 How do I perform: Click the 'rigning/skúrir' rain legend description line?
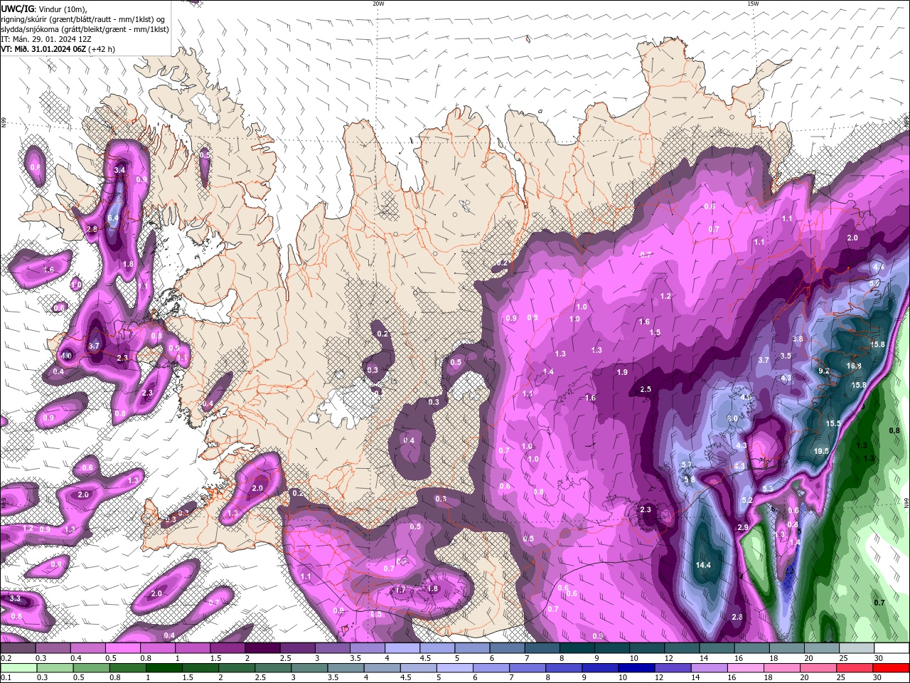coord(83,18)
